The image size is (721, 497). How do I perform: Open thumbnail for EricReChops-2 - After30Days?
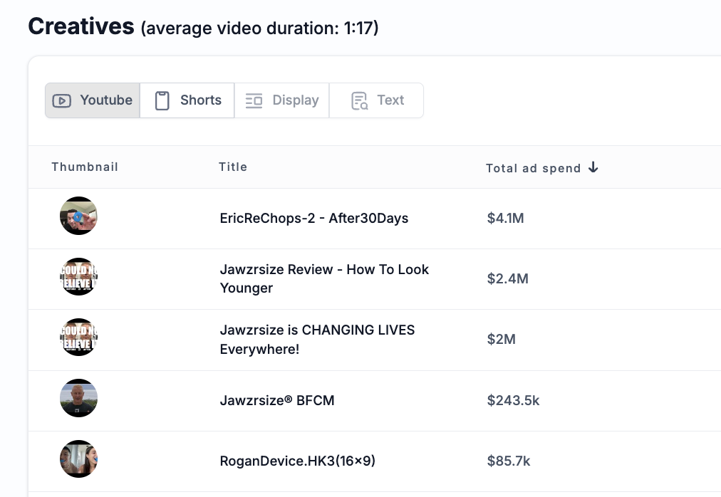78,216
